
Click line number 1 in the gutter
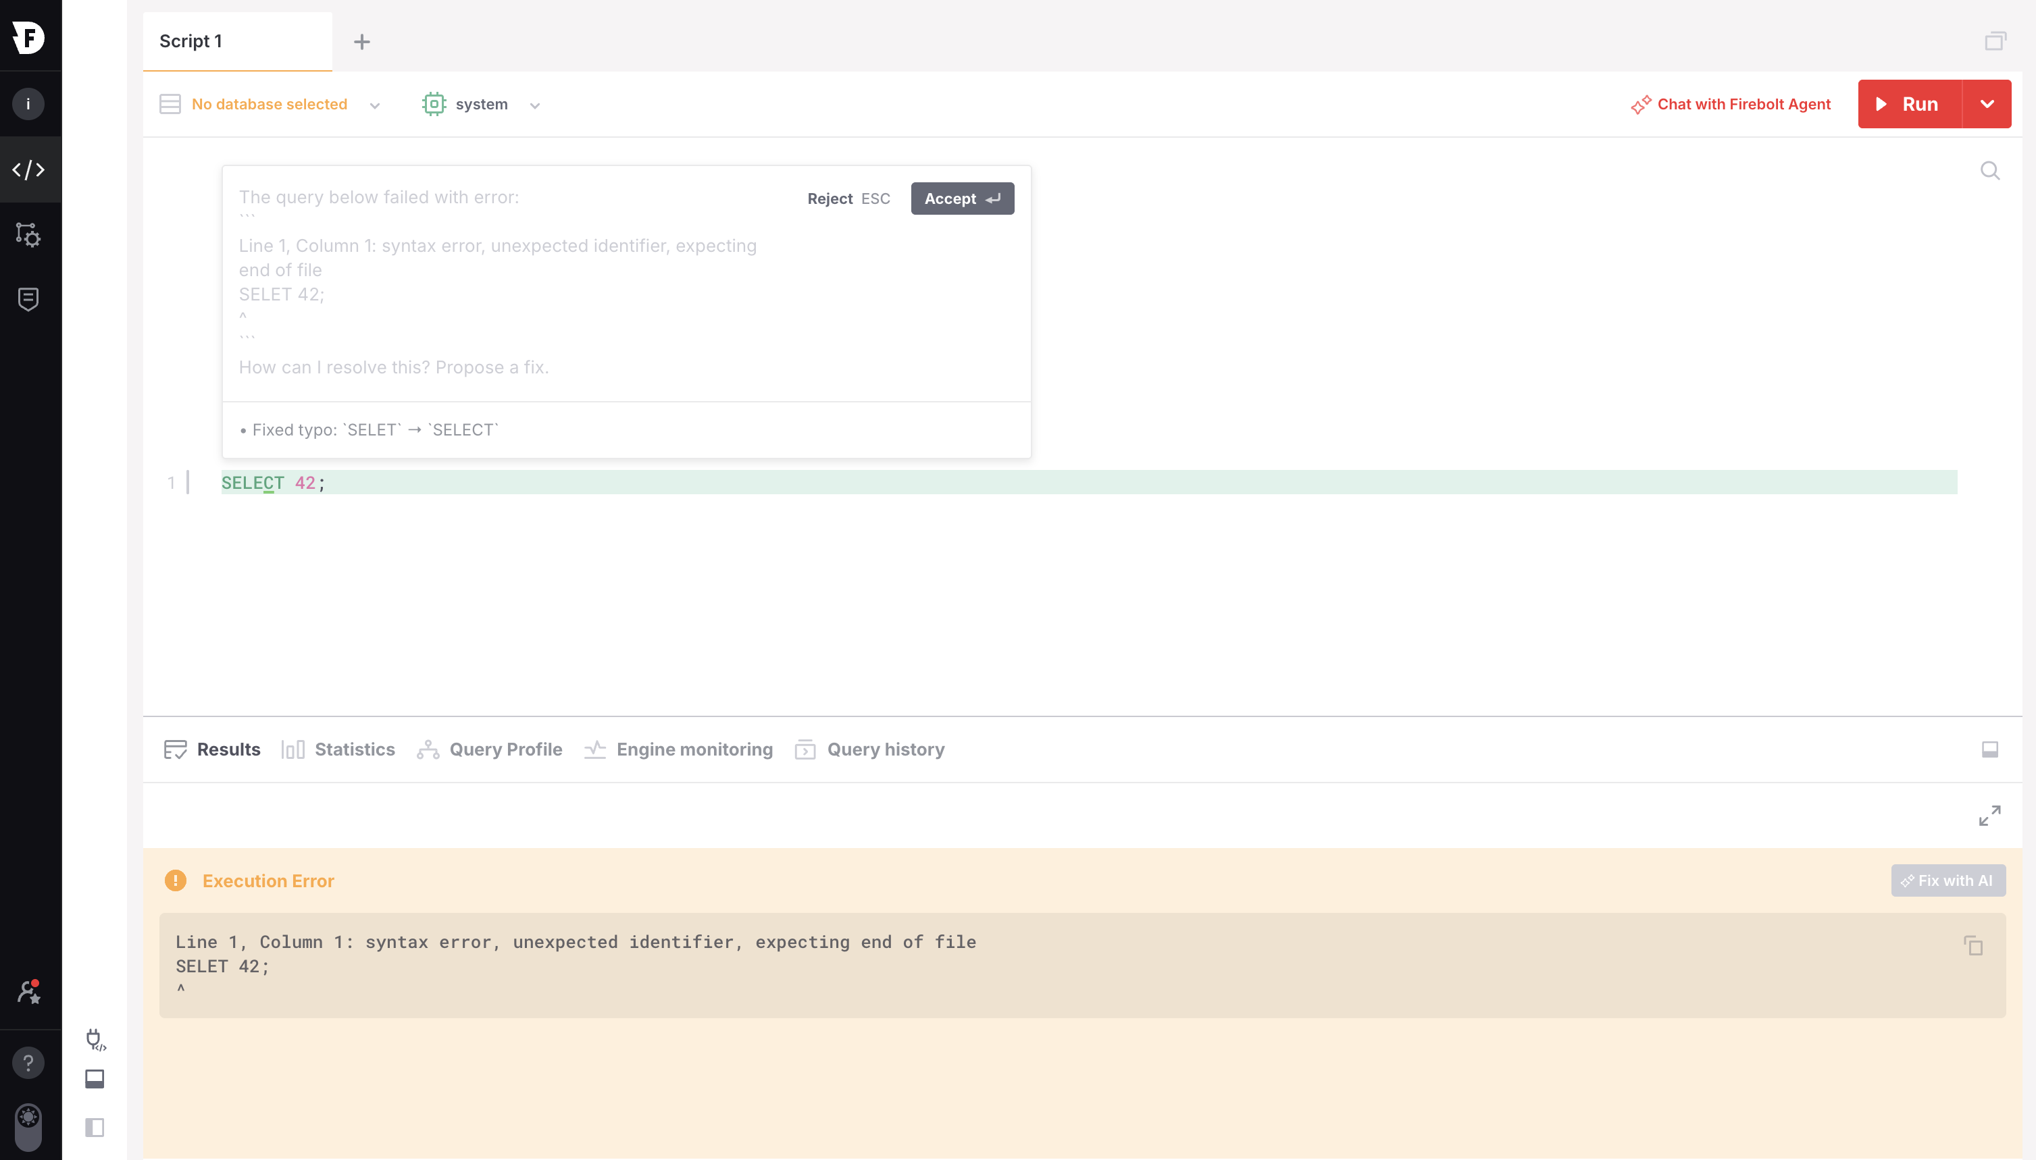click(170, 482)
